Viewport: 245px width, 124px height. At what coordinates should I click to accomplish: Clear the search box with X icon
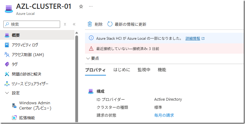click(65, 24)
